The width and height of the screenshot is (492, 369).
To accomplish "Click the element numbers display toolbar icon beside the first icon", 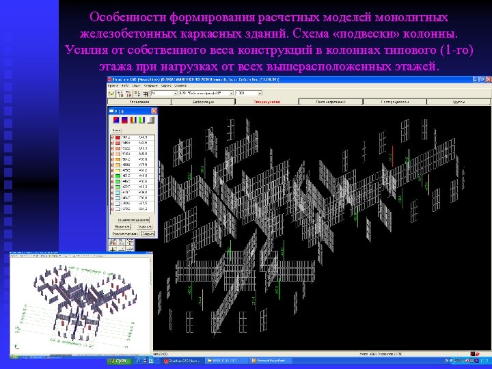I will (x=120, y=94).
